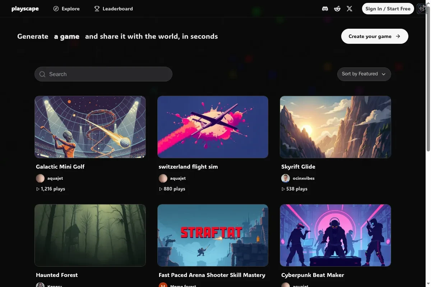This screenshot has height=287, width=431.
Task: Open the Galactic Mini Golf thumbnail
Action: point(90,127)
